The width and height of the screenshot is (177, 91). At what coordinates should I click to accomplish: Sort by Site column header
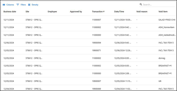click(x=27, y=12)
